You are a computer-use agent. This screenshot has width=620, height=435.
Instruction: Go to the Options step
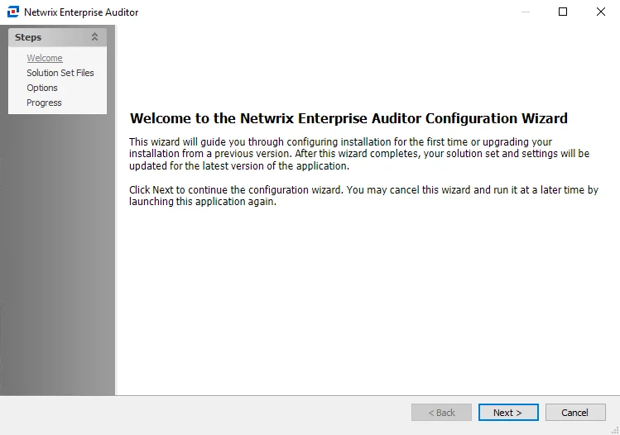(x=42, y=88)
